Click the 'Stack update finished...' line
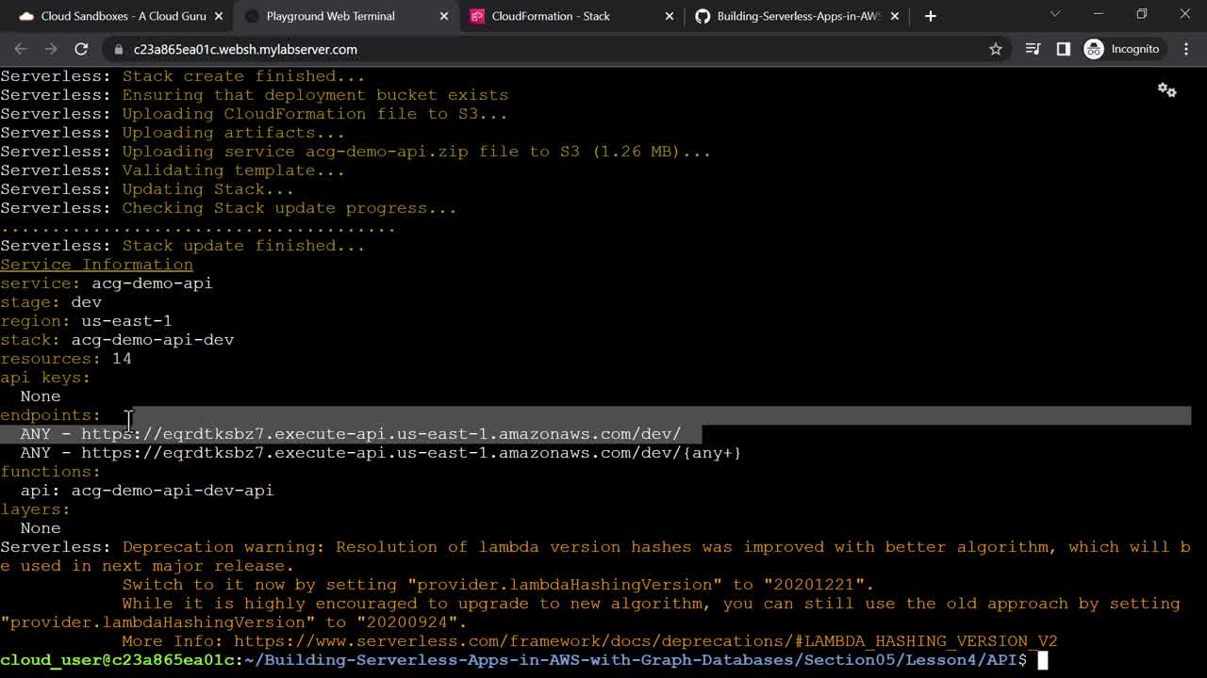Screen dimensions: 1207x678 pos(182,246)
